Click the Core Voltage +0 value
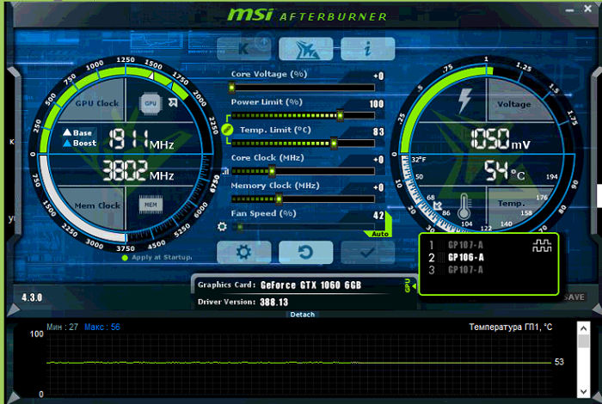Image resolution: width=602 pixels, height=404 pixels. coord(378,76)
